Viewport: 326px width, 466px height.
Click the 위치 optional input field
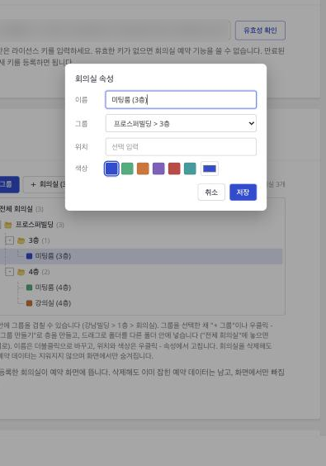pyautogui.click(x=181, y=147)
